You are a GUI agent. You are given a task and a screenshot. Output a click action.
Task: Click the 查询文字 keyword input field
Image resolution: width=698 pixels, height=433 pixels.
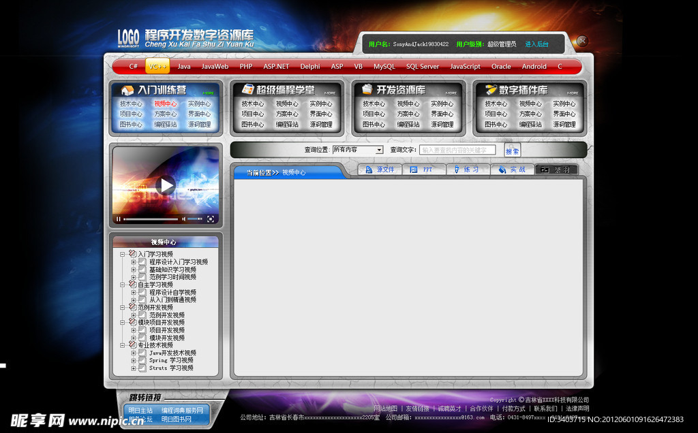[x=457, y=150]
